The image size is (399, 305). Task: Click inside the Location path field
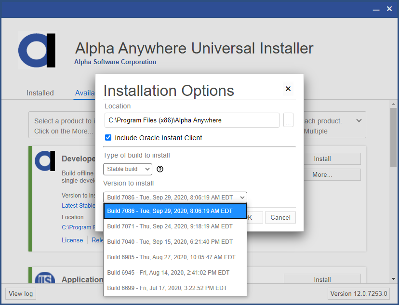pyautogui.click(x=192, y=120)
